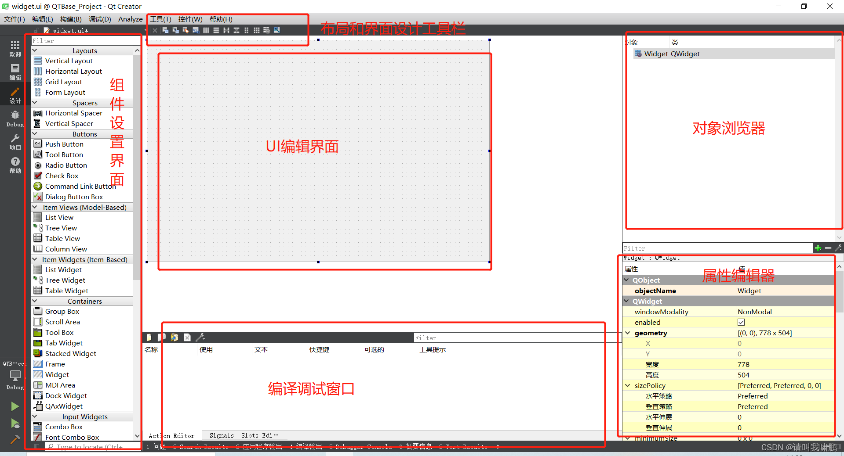Toggle the enabled property checkbox

point(741,322)
